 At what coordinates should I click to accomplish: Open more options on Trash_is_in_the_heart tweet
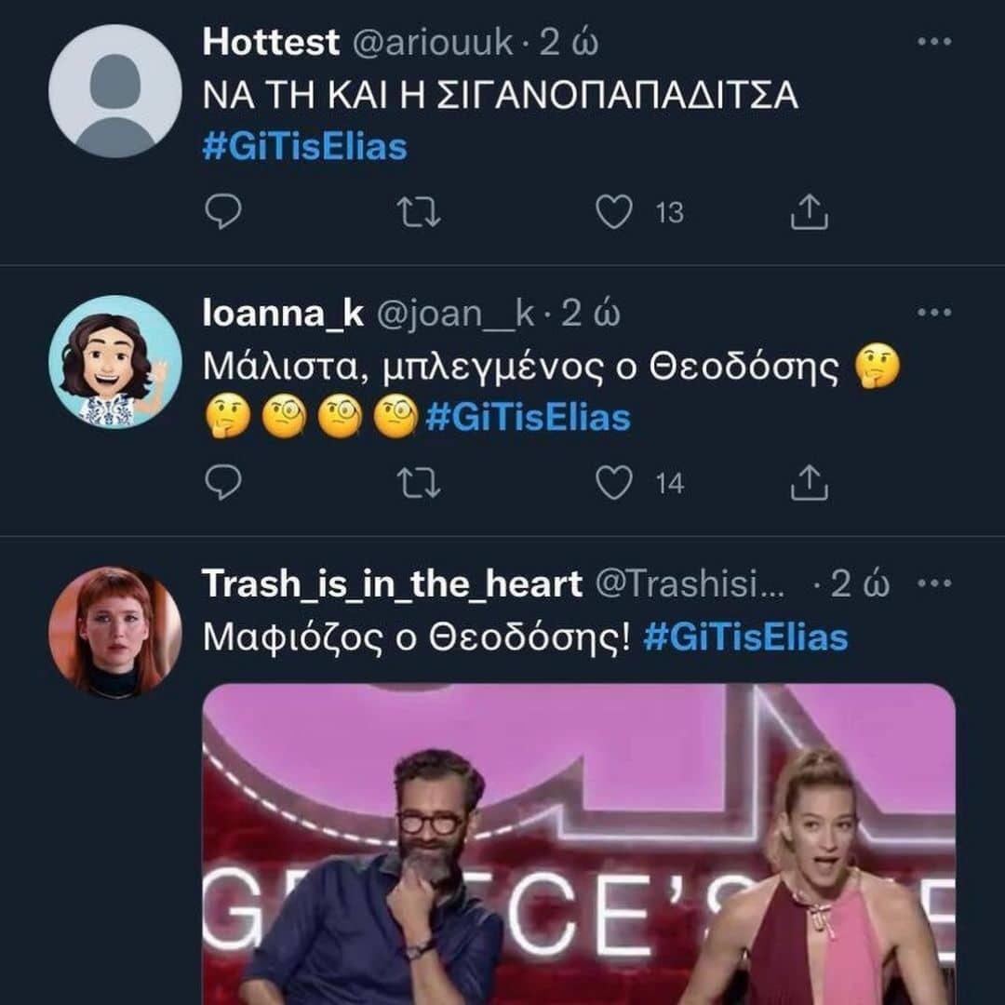[x=933, y=583]
